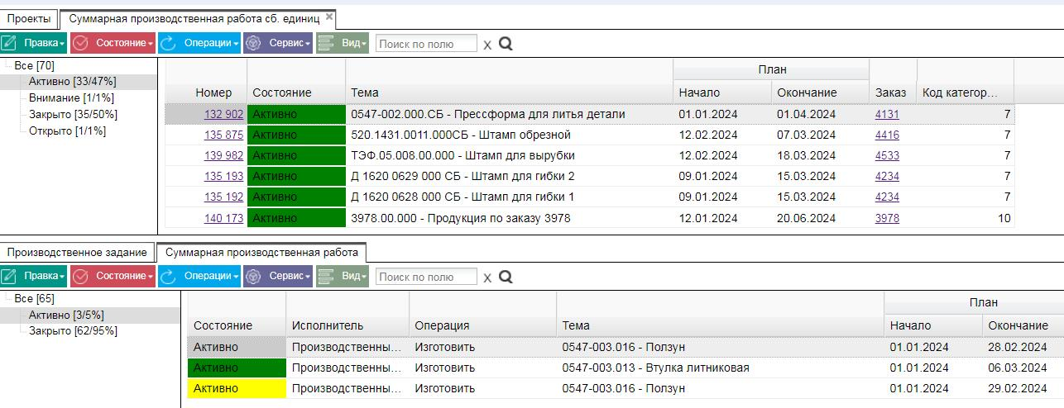Click the Код категор… column header

click(x=960, y=93)
